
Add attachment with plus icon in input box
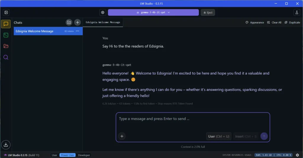(122, 136)
